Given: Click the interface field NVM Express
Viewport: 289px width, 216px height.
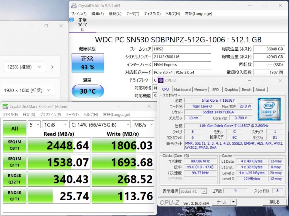Looking at the screenshot, I should click(182, 65).
